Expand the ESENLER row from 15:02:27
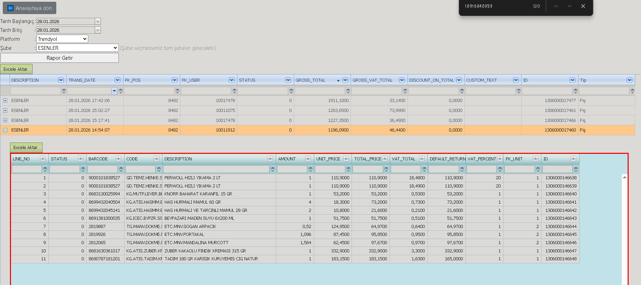This screenshot has height=285, width=641. pos(5,111)
